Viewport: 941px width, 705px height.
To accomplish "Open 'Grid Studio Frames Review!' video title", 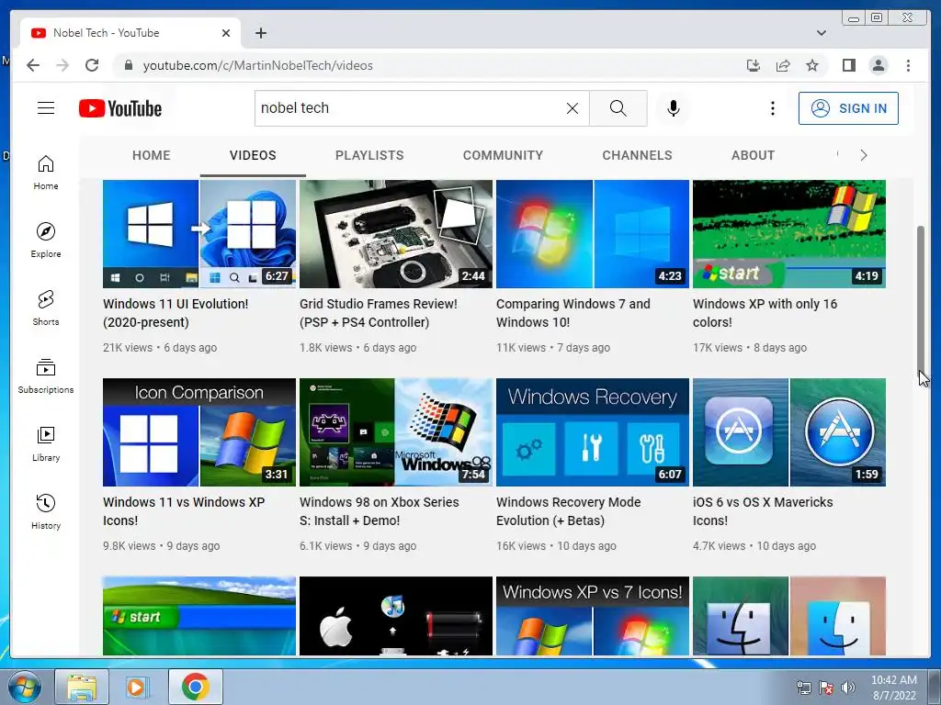I will 378,313.
